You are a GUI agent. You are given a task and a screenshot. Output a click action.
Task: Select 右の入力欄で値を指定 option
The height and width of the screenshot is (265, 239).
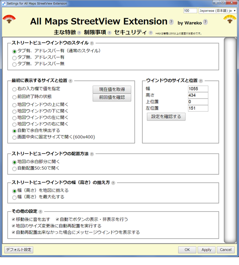pos(15,89)
